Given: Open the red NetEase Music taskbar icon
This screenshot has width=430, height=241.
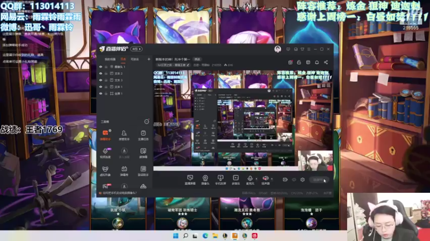Looking at the screenshot, I should click(x=254, y=236).
